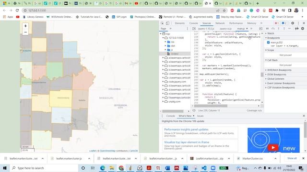Image resolution: width=307 pixels, height=172 pixels.
Task: Open the Performance panel tab
Action: point(236,23)
